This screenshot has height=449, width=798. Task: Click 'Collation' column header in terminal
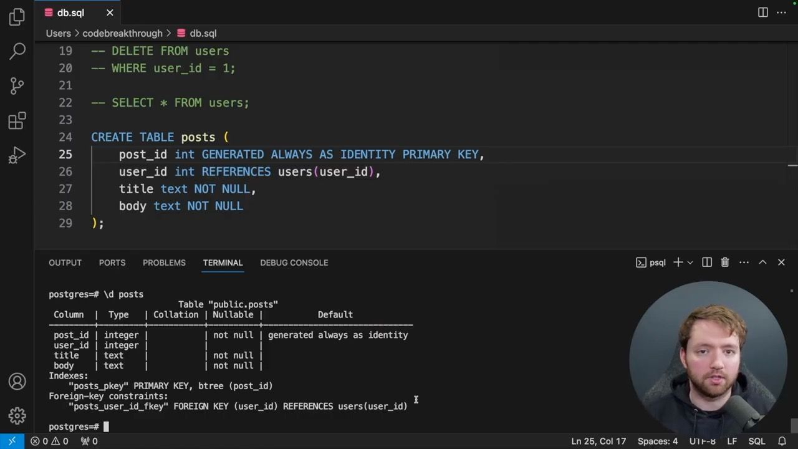coord(176,315)
